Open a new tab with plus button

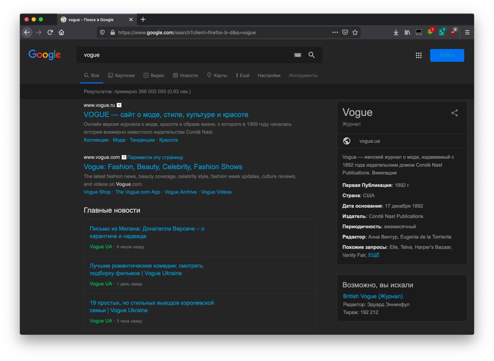point(143,19)
